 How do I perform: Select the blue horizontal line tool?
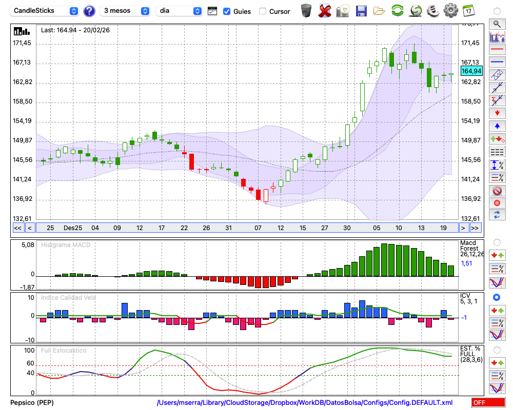[497, 62]
